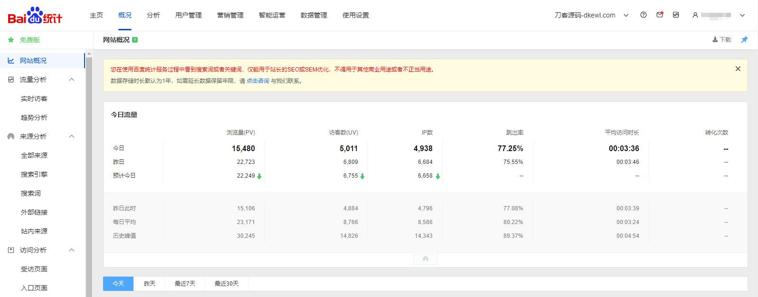Close the yellow notice banner
The height and width of the screenshot is (297, 758).
738,69
